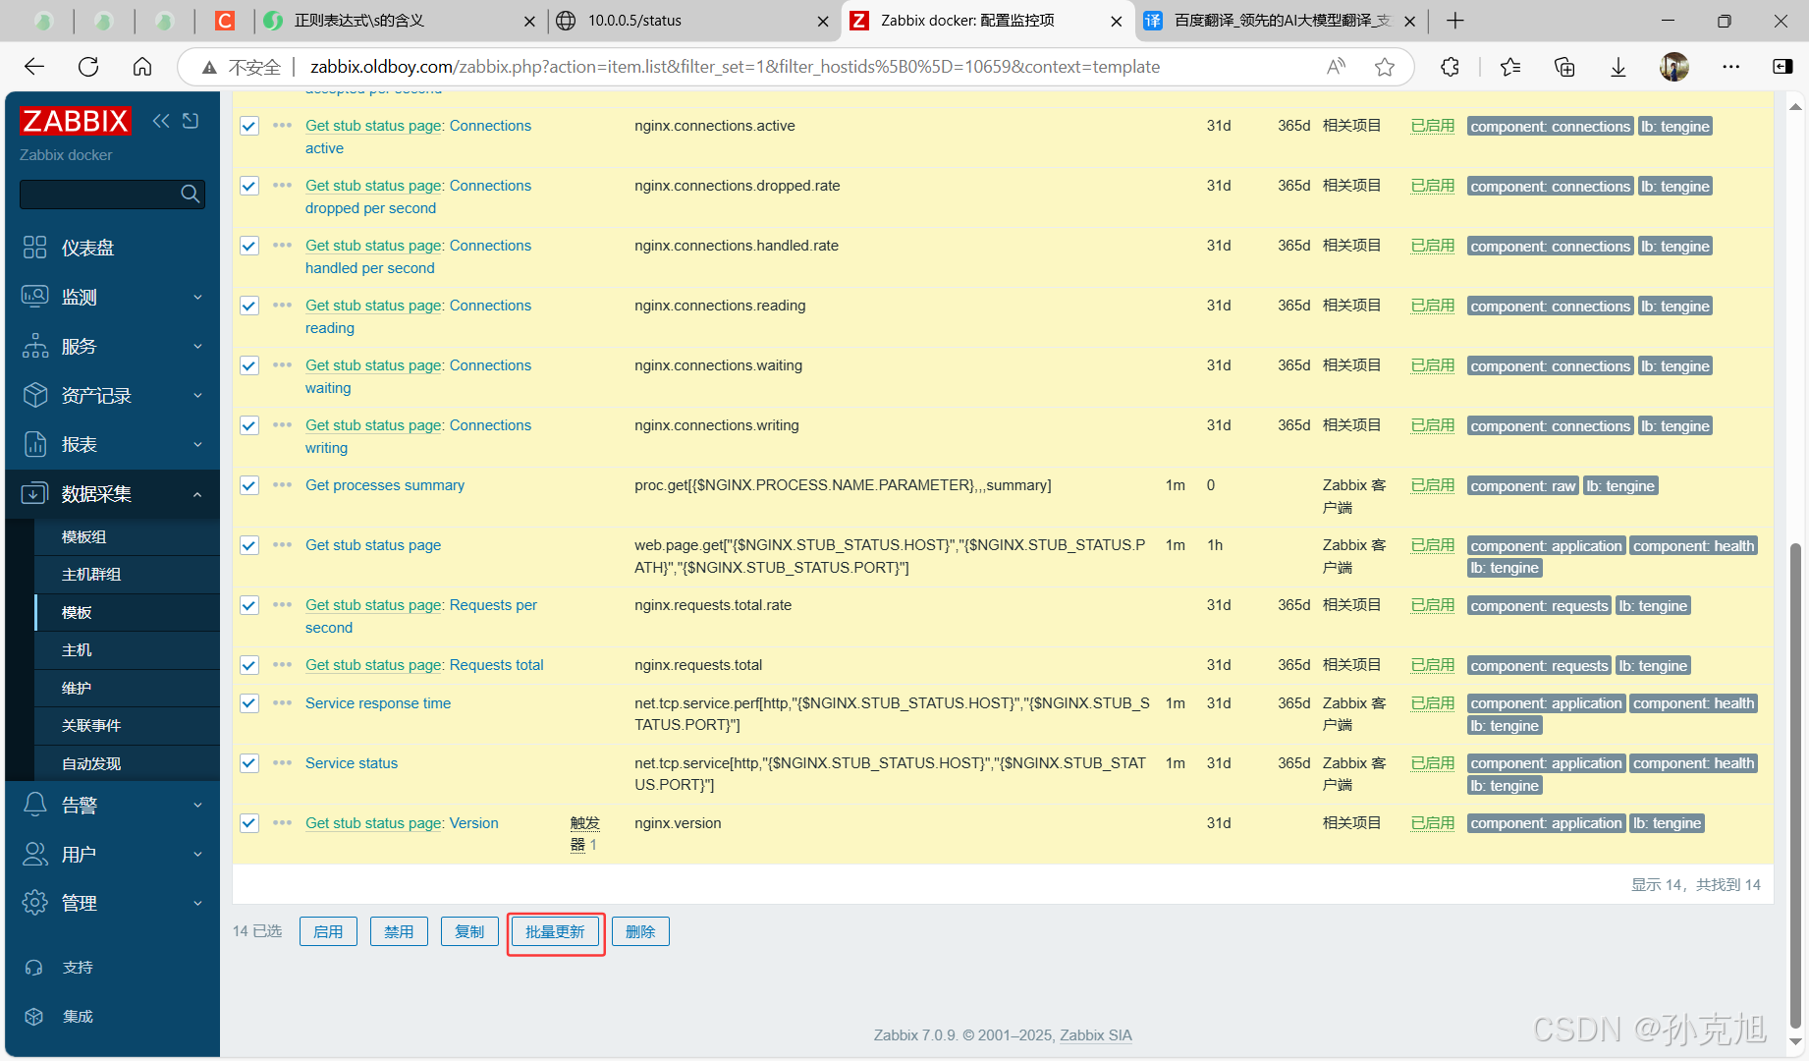Open the browser extensions puzzle icon

point(1450,67)
